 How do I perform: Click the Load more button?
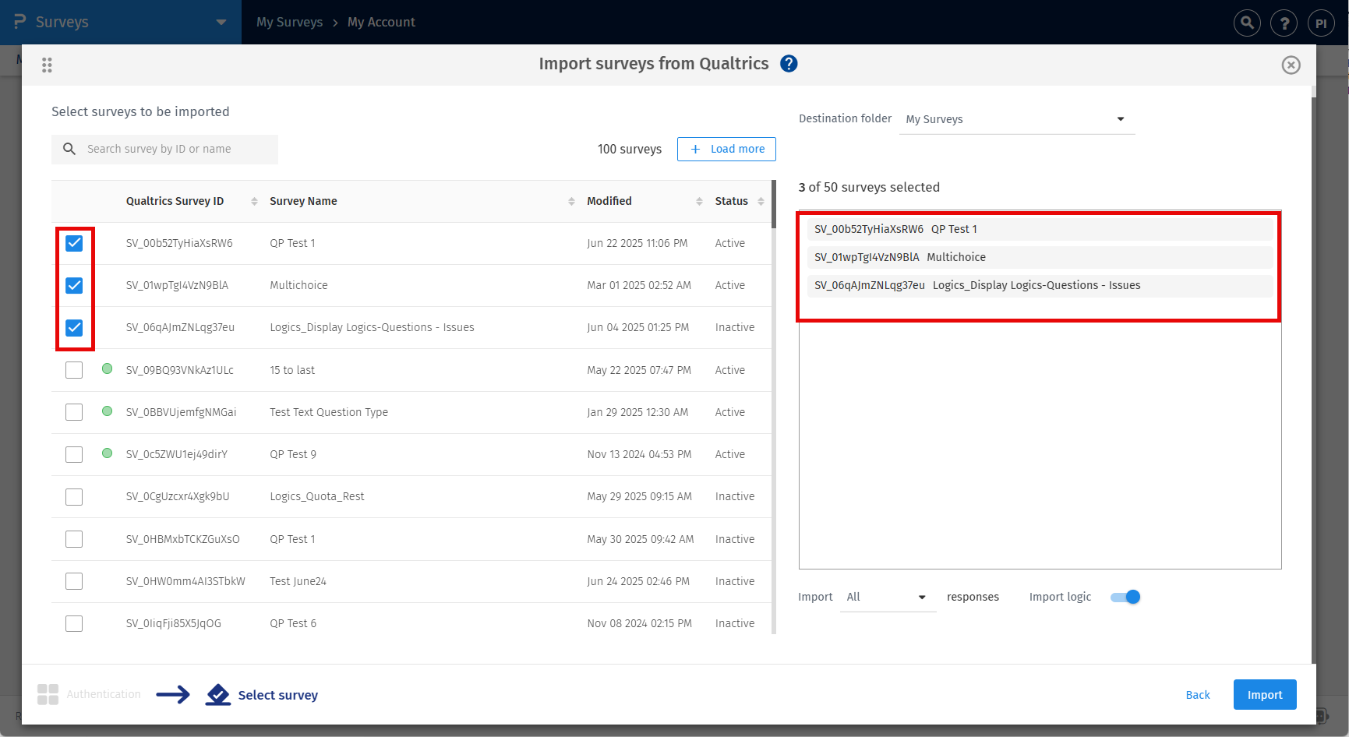point(726,149)
